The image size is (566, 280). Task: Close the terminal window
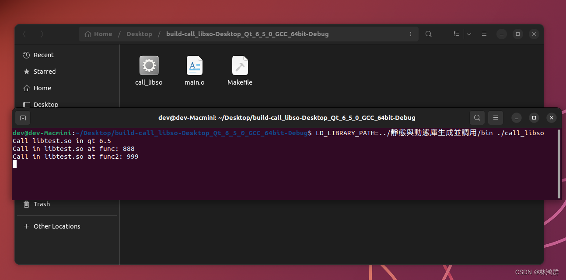[552, 118]
